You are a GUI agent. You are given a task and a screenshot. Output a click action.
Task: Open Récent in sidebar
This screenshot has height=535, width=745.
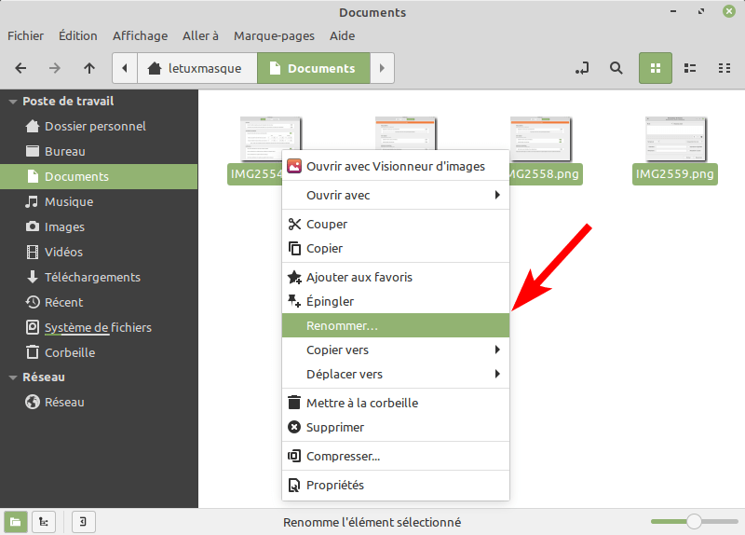[99, 303]
